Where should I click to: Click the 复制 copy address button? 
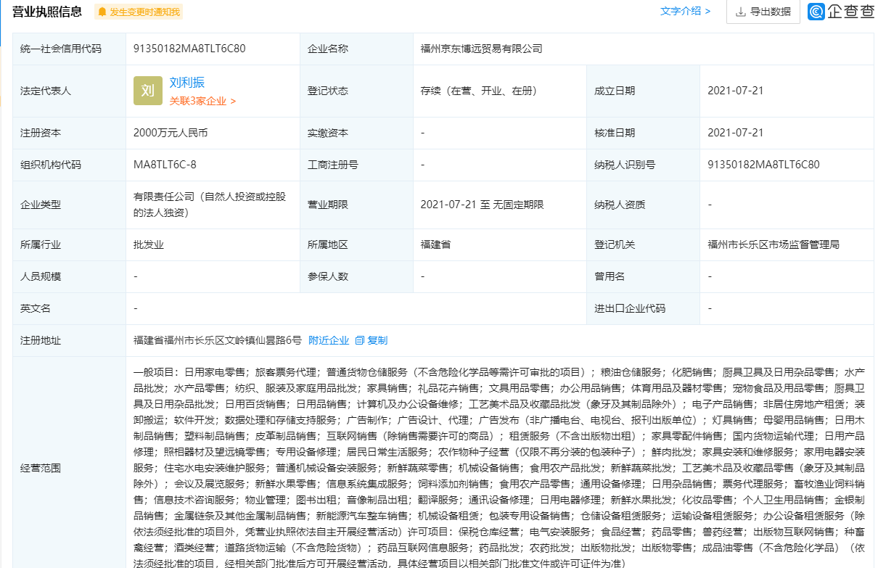(x=377, y=340)
